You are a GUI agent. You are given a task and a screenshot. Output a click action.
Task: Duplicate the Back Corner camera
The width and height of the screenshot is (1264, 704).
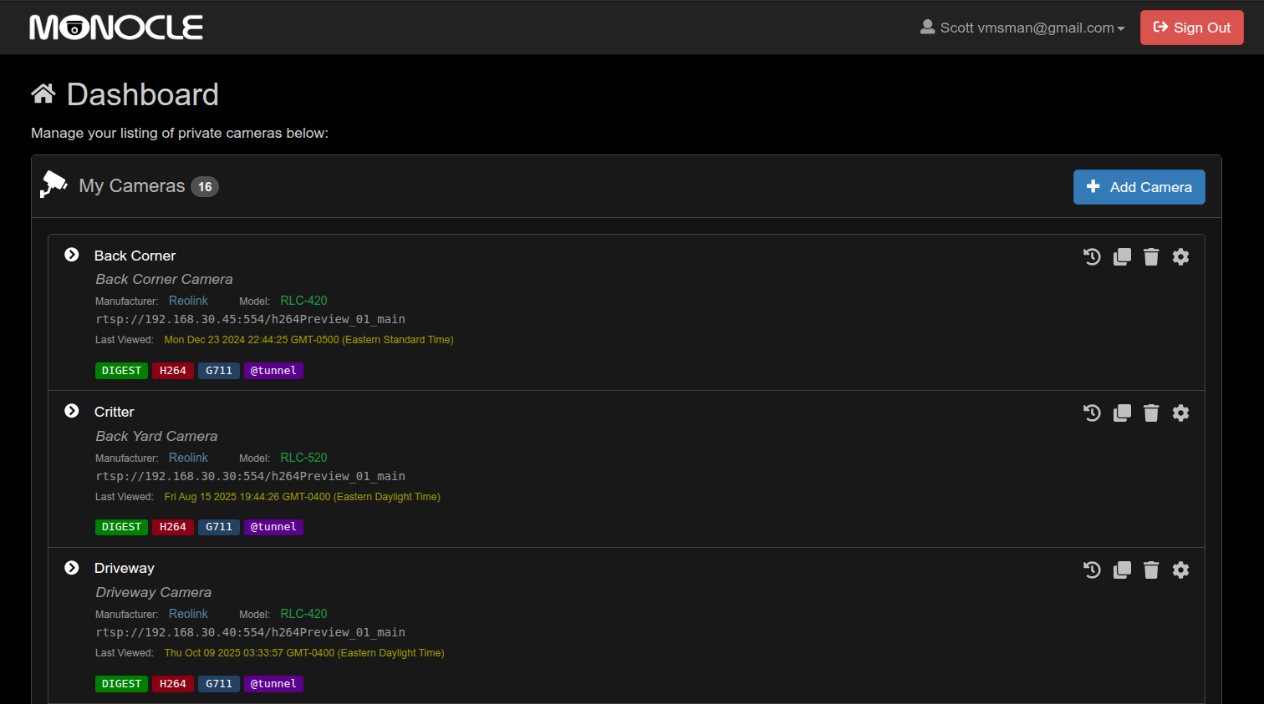[x=1122, y=256]
